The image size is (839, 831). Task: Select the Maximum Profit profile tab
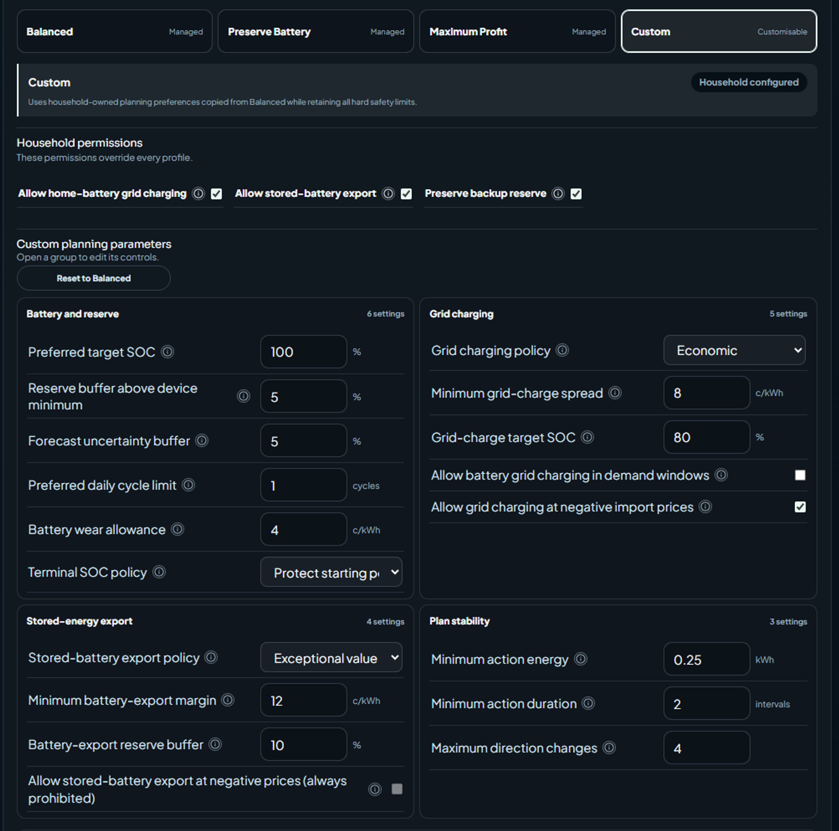tap(517, 31)
